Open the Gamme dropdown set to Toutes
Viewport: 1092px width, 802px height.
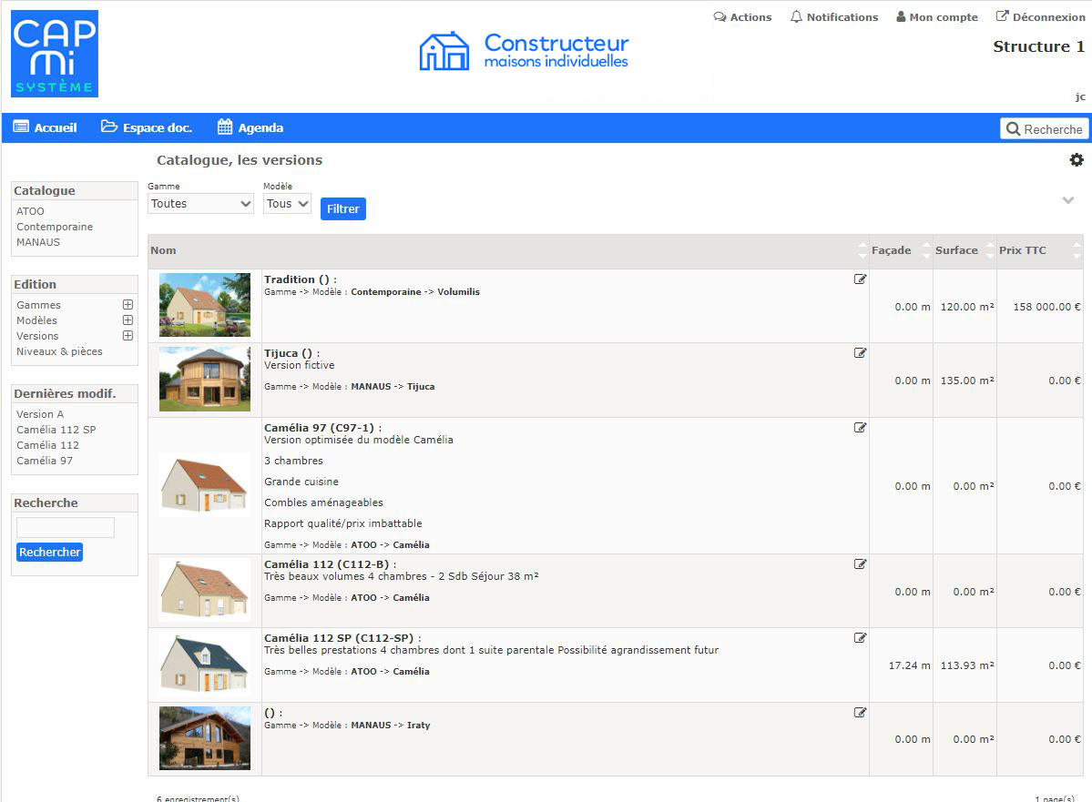click(200, 204)
